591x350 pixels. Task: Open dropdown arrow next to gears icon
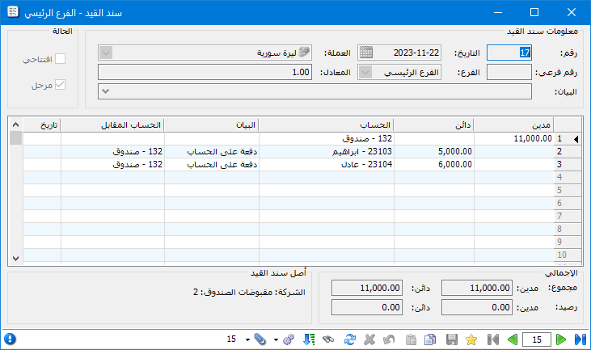(x=276, y=339)
